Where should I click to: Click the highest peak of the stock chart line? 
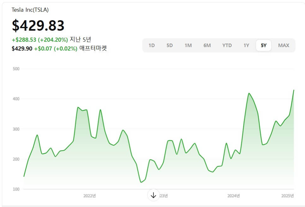[294, 91]
